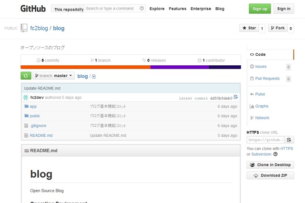Click the contributor people icon
This screenshot has width=305, height=203.
[x=199, y=60]
